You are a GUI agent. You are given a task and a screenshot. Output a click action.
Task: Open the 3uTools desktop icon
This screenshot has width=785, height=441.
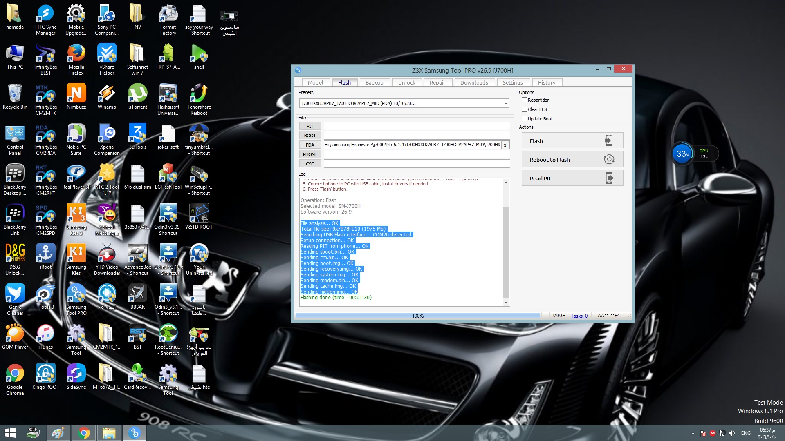(x=137, y=137)
